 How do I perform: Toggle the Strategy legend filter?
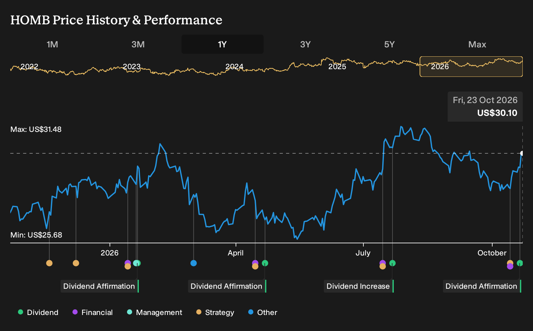tap(215, 312)
